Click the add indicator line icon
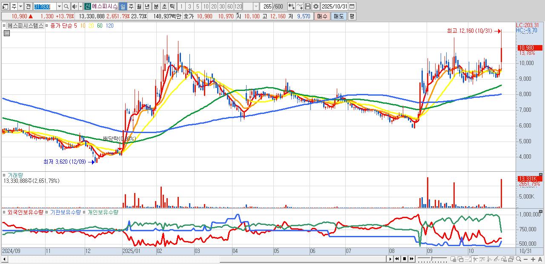 click(x=300, y=6)
